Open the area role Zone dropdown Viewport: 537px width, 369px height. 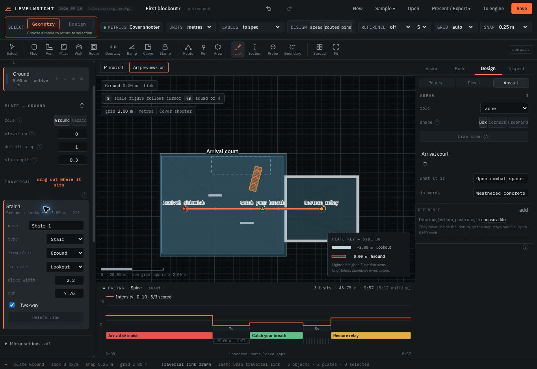click(504, 108)
